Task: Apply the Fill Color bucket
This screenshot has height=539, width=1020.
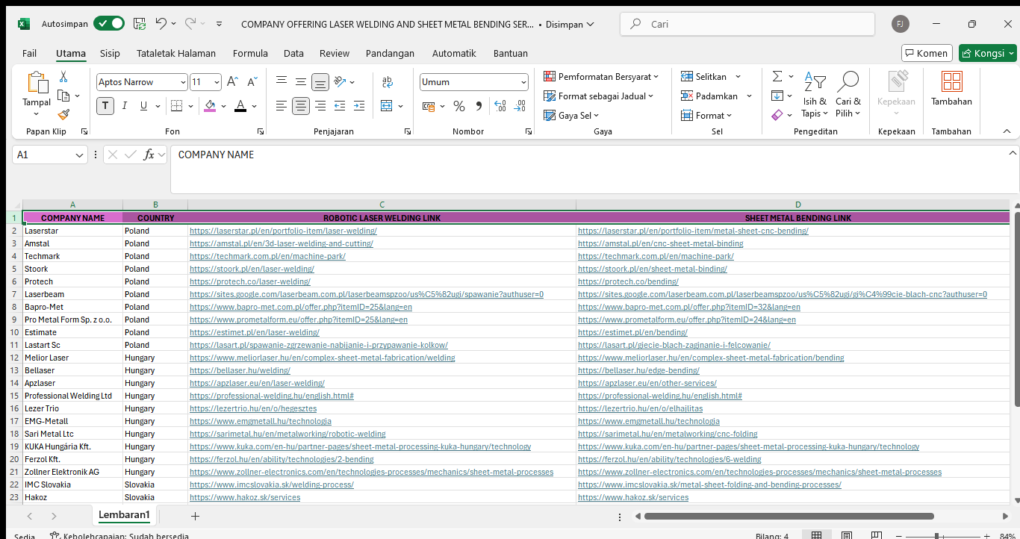Action: [210, 106]
